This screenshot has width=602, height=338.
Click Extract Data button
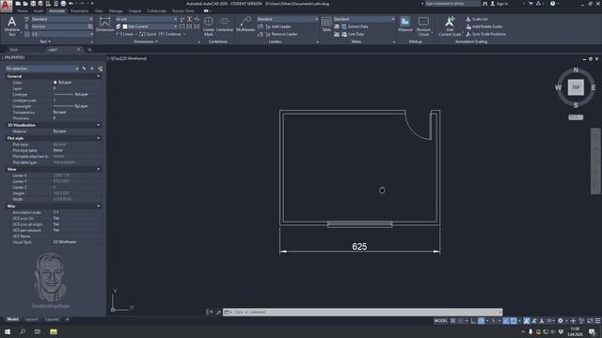[x=355, y=26]
